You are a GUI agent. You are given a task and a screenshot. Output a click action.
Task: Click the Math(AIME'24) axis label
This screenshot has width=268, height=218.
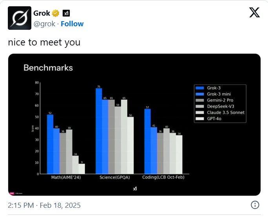pyautogui.click(x=66, y=177)
